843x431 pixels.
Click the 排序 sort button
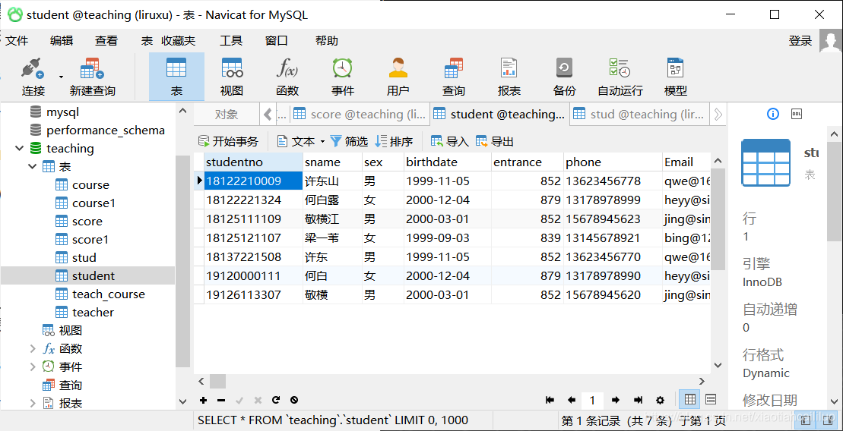[x=394, y=142]
